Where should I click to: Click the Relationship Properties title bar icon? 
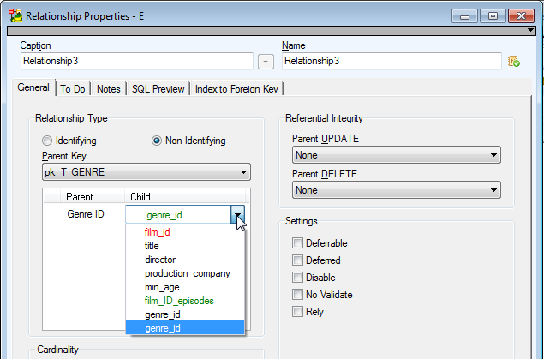pyautogui.click(x=15, y=15)
